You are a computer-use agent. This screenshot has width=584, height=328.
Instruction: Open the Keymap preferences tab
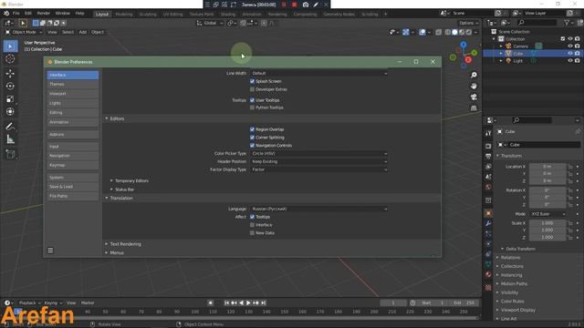[73, 165]
